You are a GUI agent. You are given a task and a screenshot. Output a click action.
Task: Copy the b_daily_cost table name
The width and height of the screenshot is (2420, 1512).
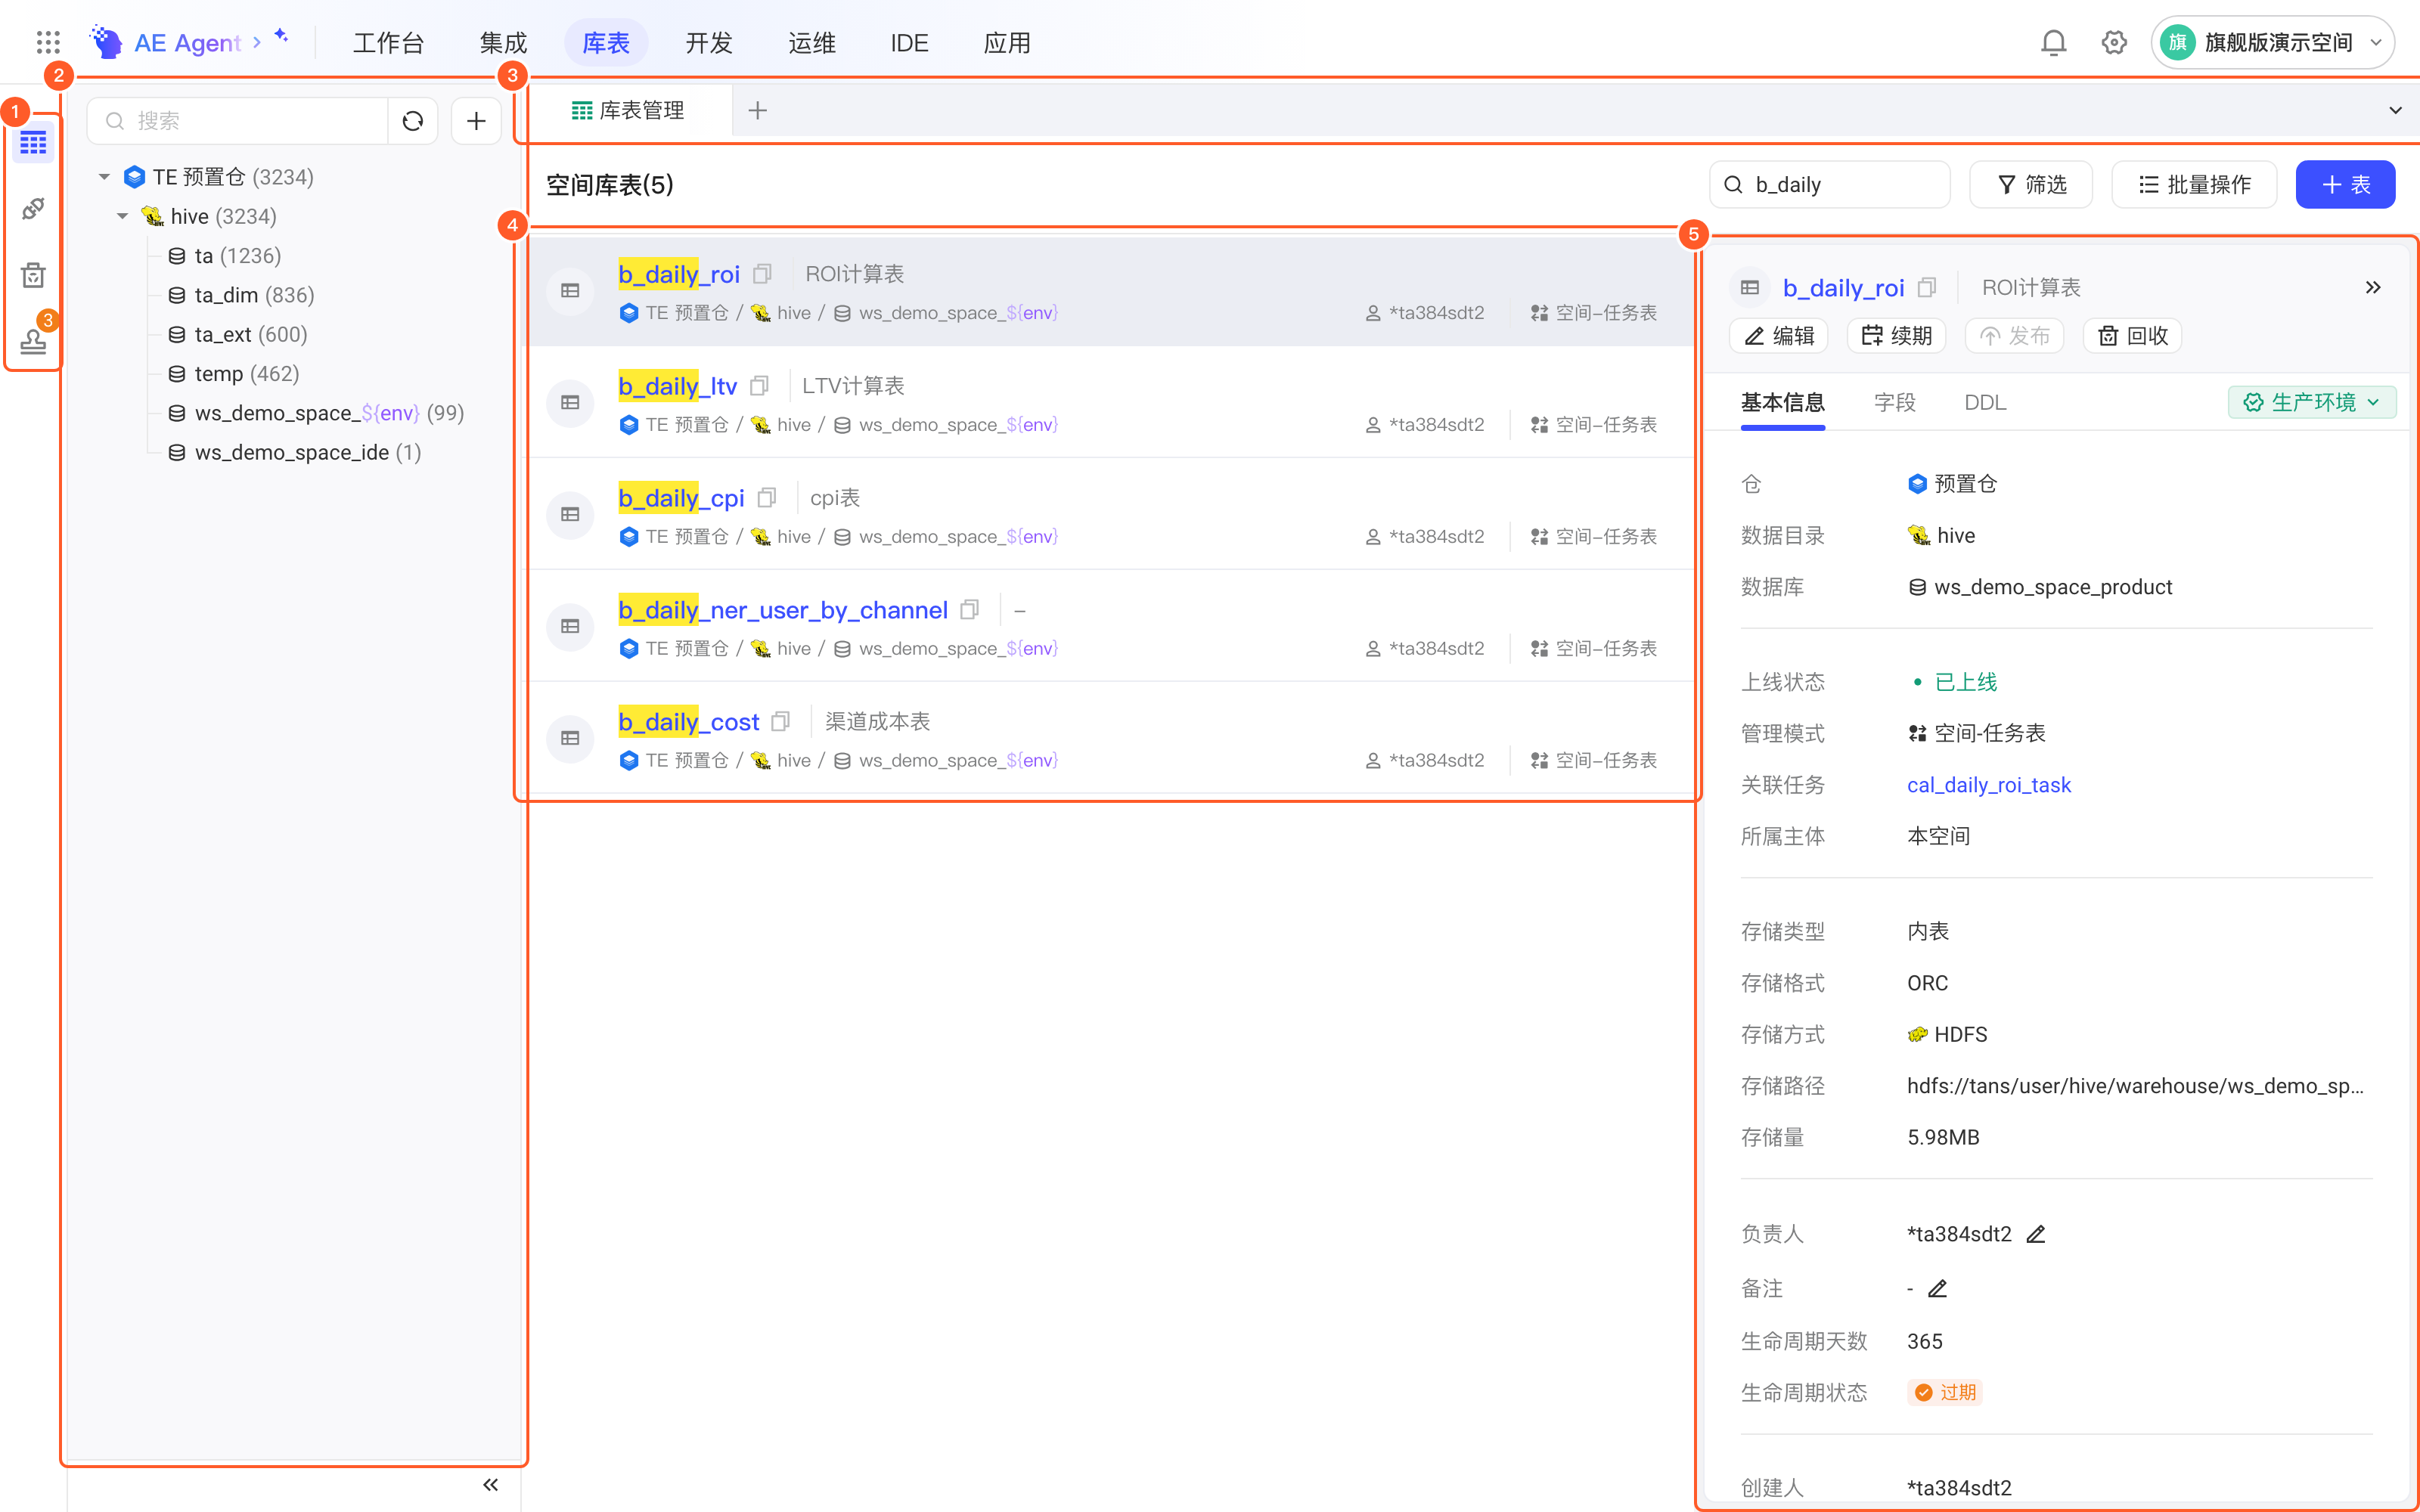(x=781, y=721)
